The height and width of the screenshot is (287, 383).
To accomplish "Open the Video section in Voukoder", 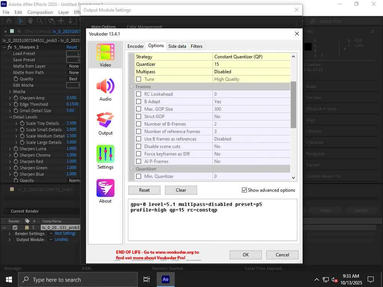I will pyautogui.click(x=105, y=55).
